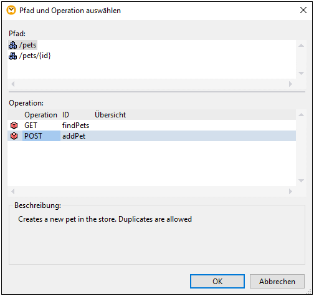Click right arrow of Pfad horizontal scrollbar

click(290, 84)
